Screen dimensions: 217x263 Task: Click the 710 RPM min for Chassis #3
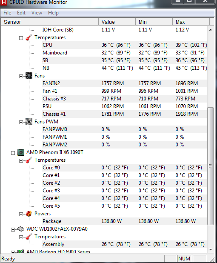(x=148, y=99)
